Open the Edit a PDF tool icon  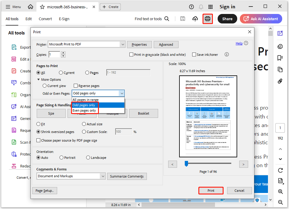click(14, 59)
